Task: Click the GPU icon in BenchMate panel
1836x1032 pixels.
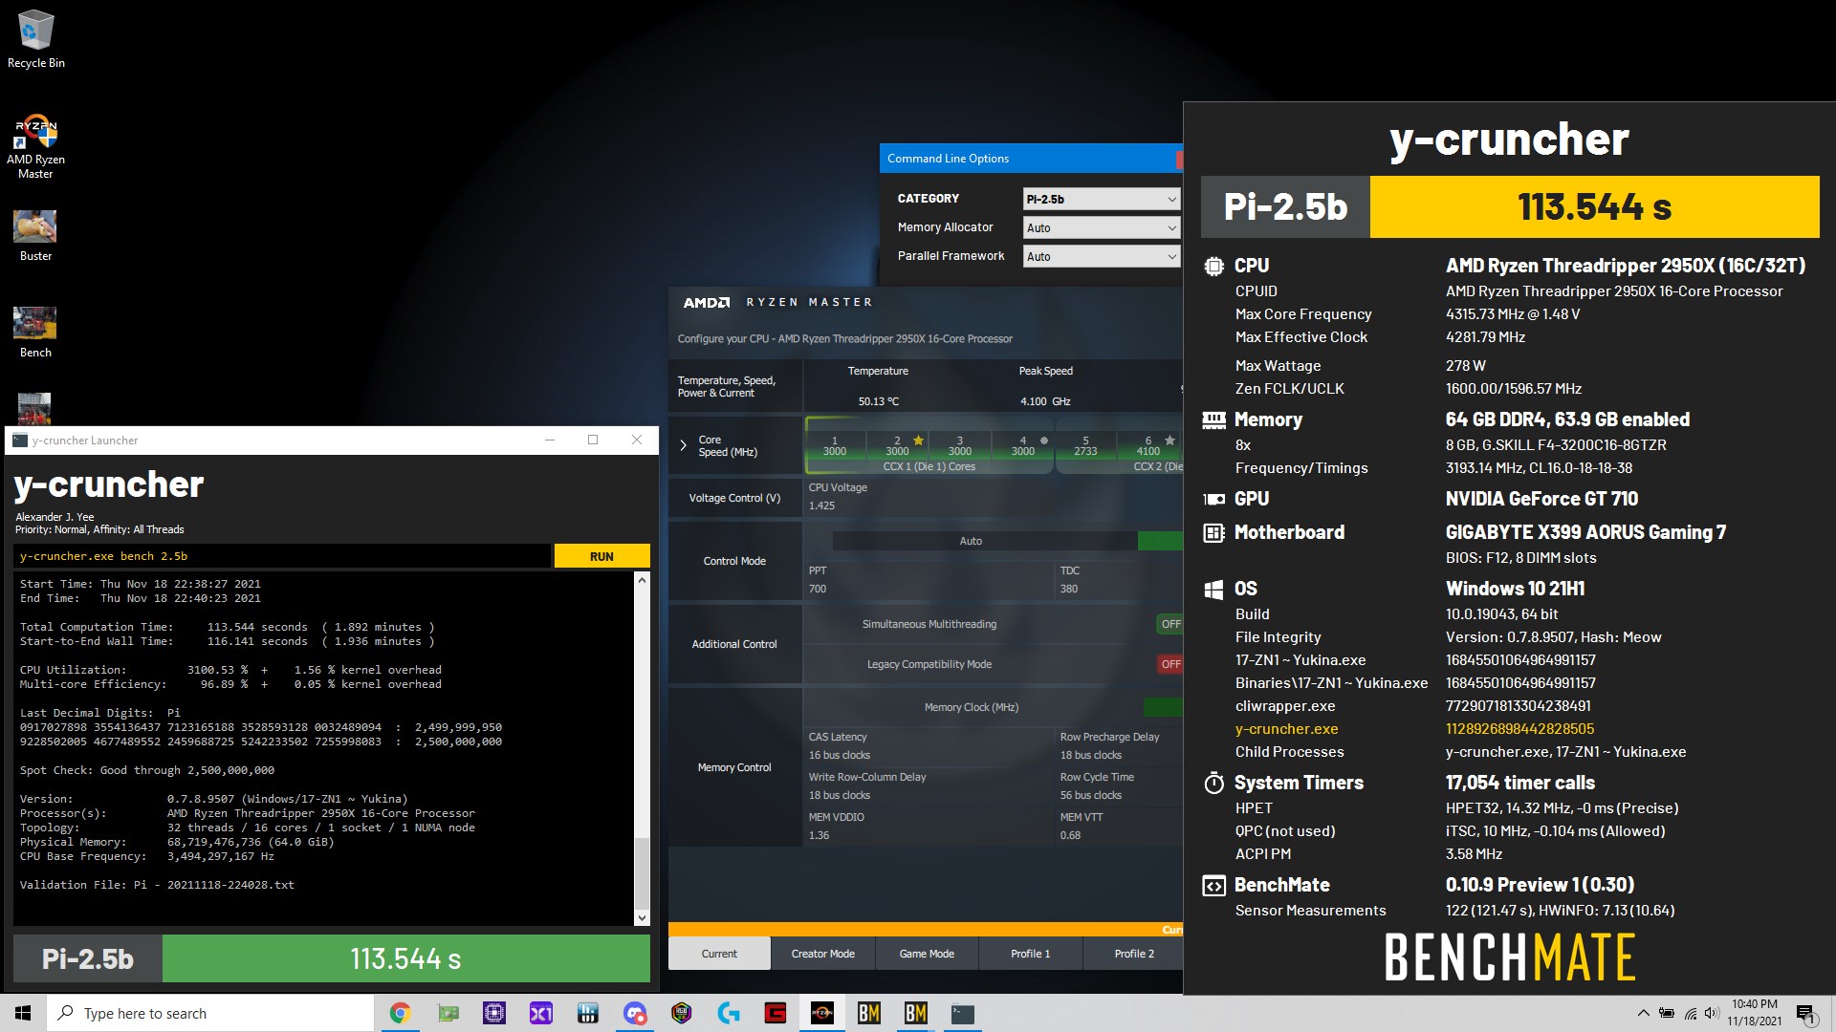Action: tap(1213, 499)
